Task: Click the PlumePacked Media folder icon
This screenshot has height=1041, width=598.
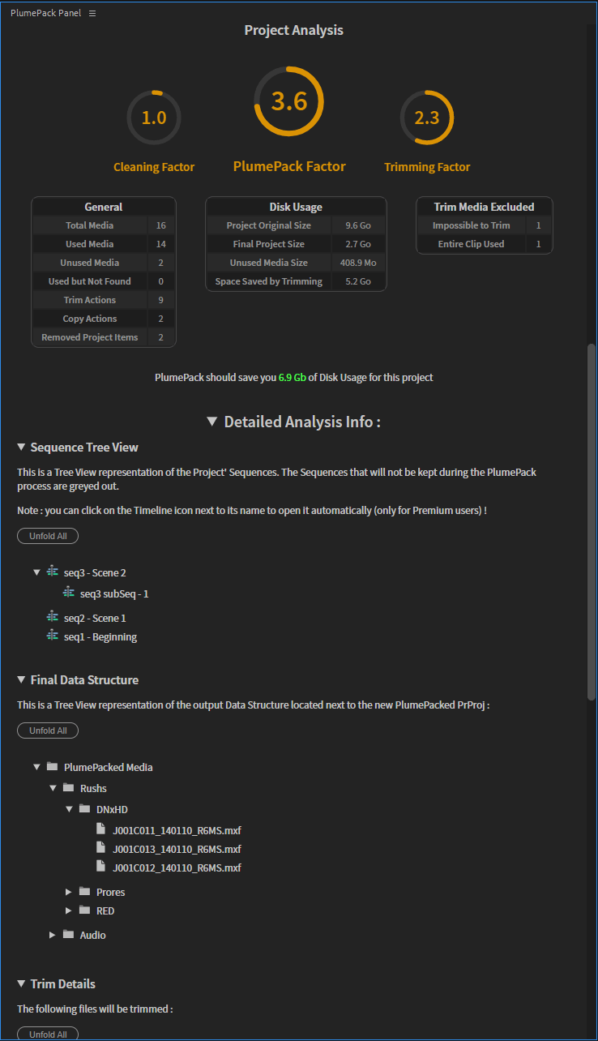Action: 53,766
